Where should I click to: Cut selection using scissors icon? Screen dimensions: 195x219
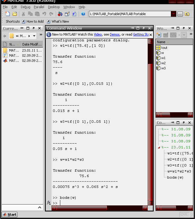[x=23, y=14]
